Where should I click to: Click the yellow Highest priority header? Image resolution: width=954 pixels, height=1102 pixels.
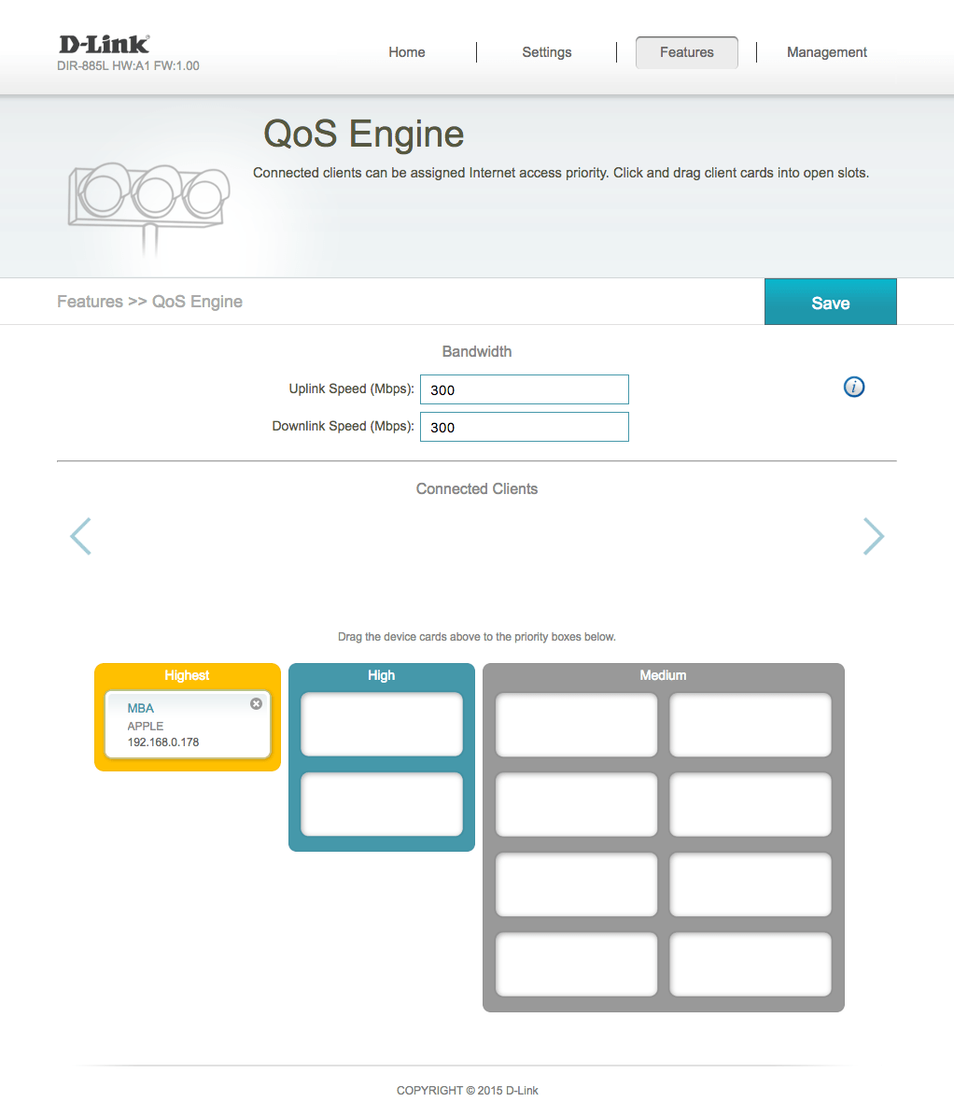[x=187, y=675]
